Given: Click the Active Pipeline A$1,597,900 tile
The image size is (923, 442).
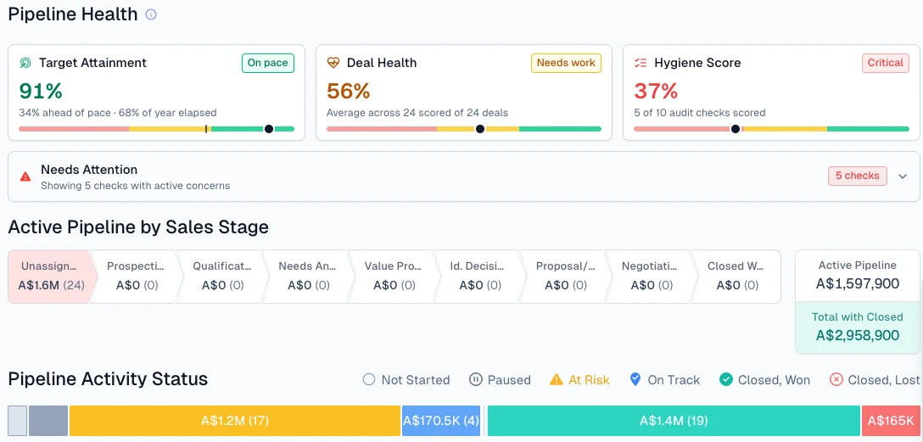Looking at the screenshot, I should (858, 276).
